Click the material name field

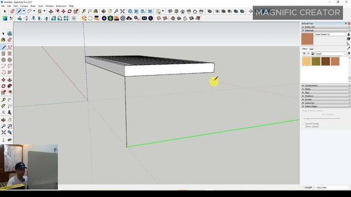pyautogui.click(x=330, y=34)
